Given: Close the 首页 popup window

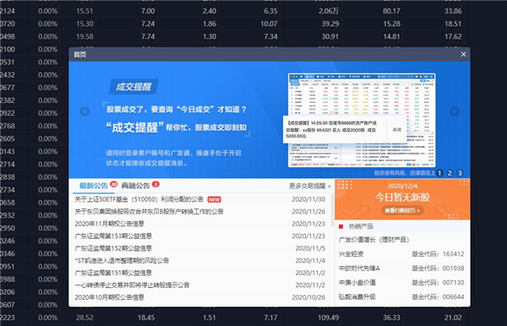Looking at the screenshot, I should (x=463, y=54).
